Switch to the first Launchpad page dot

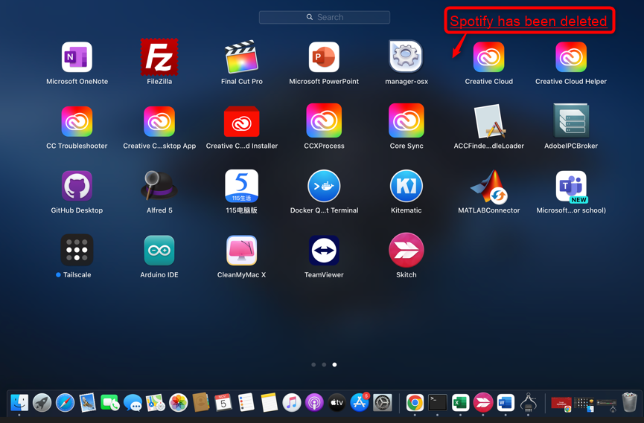pos(313,365)
